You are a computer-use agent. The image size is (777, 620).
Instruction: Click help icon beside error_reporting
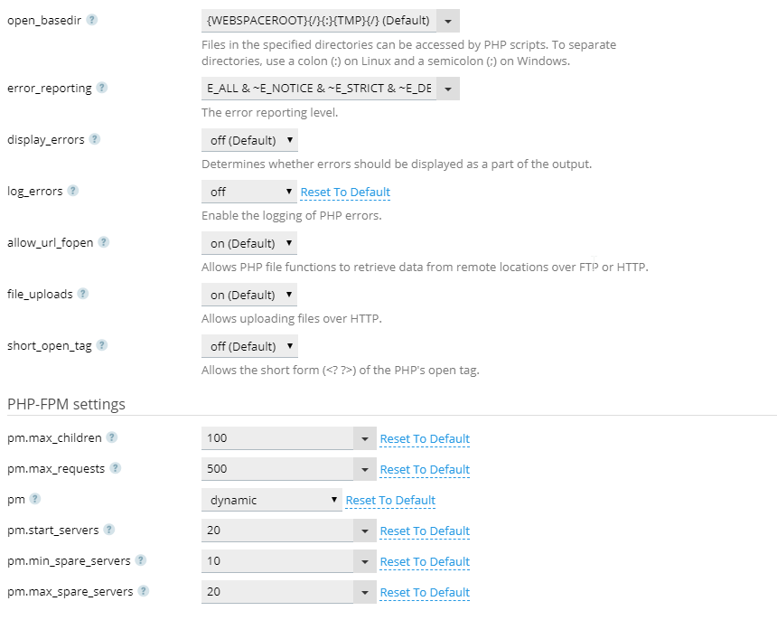point(102,89)
